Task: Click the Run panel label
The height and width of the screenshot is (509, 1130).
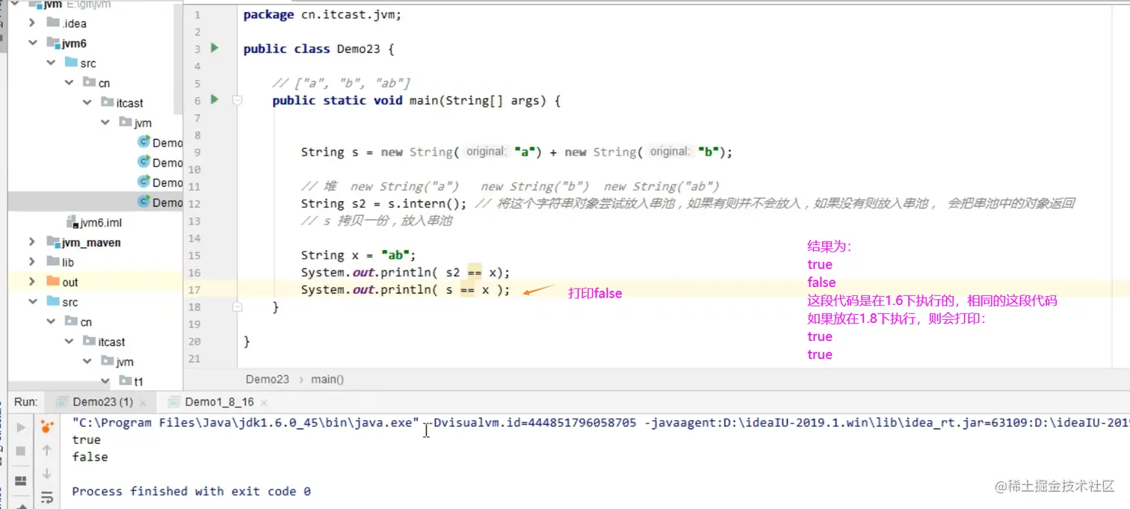Action: pyautogui.click(x=26, y=401)
